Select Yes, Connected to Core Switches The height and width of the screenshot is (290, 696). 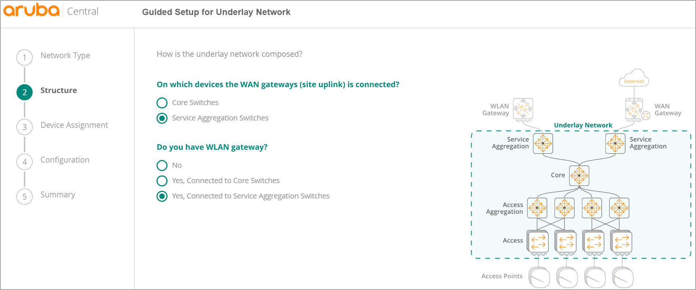[x=162, y=181]
